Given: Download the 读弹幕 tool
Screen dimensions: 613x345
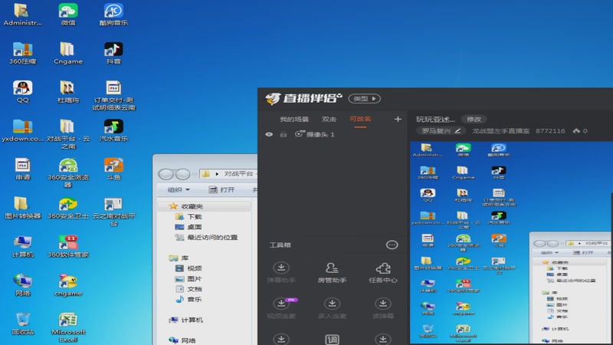Looking at the screenshot, I should pyautogui.click(x=383, y=308).
